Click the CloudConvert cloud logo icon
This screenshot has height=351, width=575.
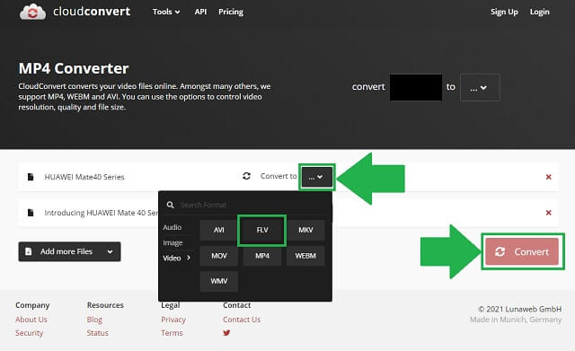click(x=32, y=12)
